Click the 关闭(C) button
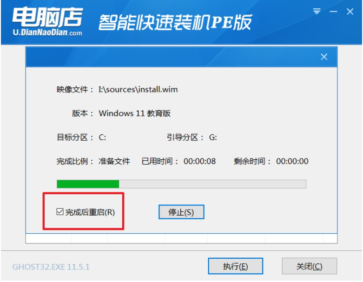 [309, 266]
